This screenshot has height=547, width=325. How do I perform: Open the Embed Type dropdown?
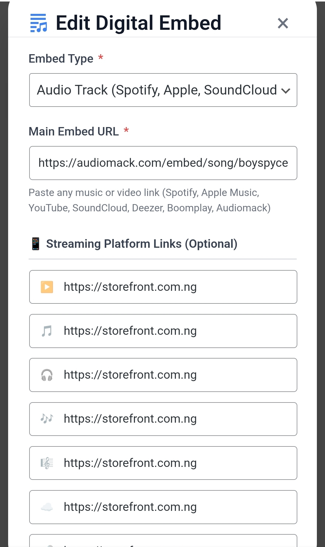[163, 90]
